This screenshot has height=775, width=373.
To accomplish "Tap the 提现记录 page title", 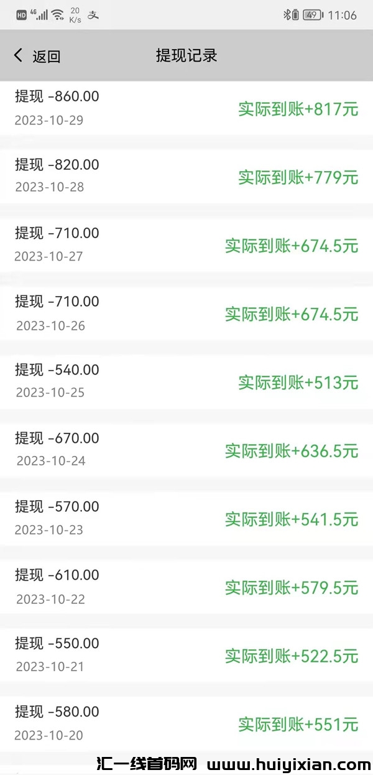I will [x=186, y=56].
